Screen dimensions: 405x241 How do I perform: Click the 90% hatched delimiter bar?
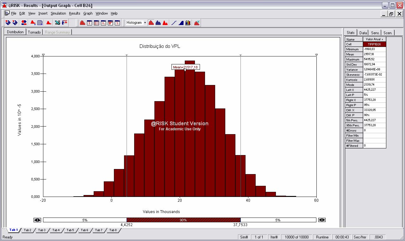[184, 220]
